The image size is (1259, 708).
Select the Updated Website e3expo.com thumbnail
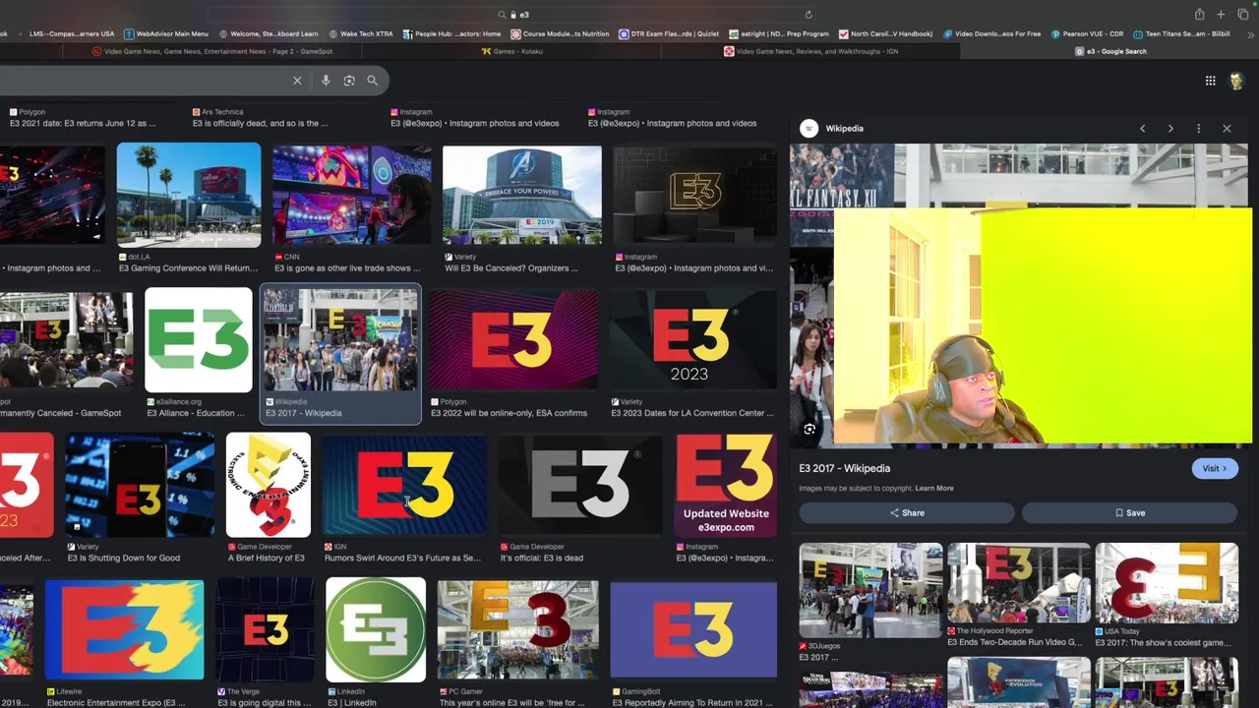point(726,485)
